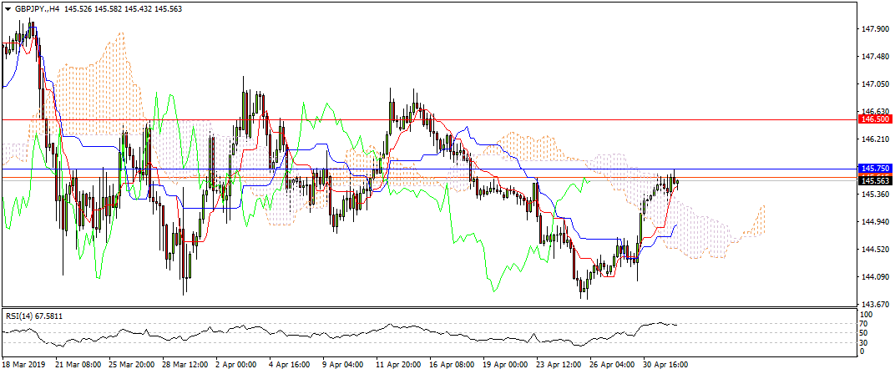The height and width of the screenshot is (374, 895).
Task: Click the 146.210 price scale value
Action: [x=877, y=139]
